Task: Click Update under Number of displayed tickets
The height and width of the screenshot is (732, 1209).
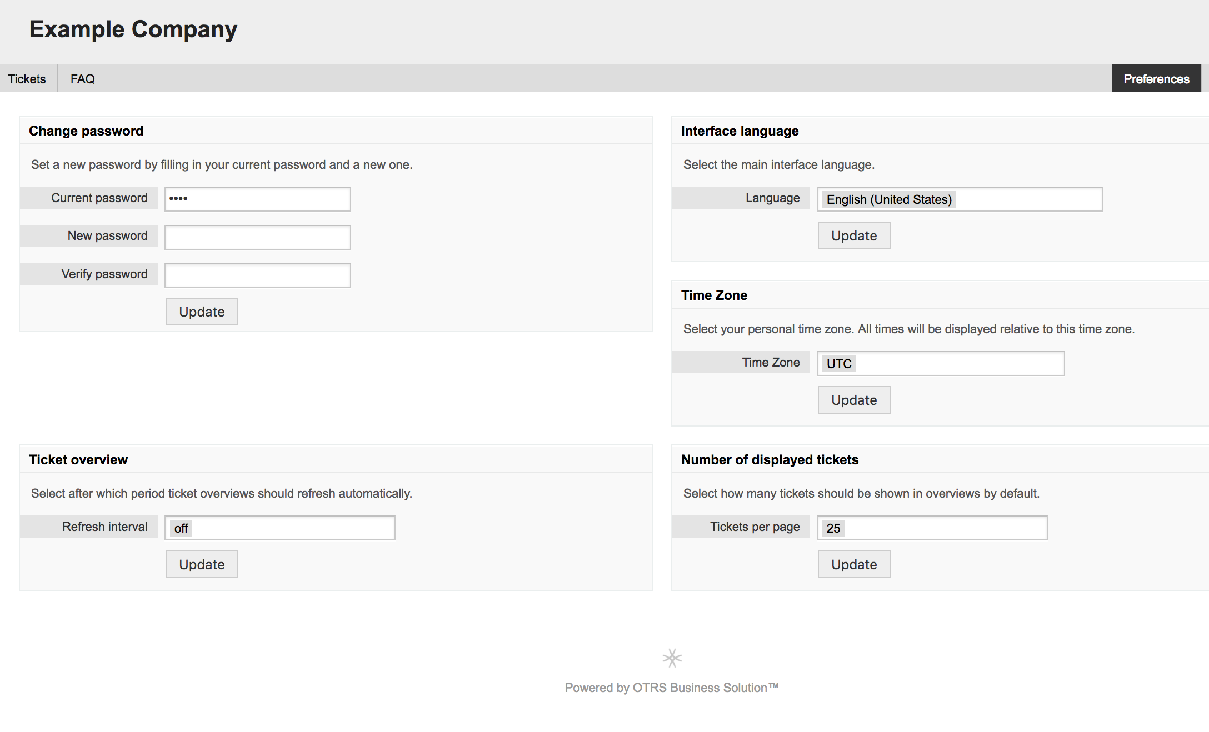Action: (853, 564)
